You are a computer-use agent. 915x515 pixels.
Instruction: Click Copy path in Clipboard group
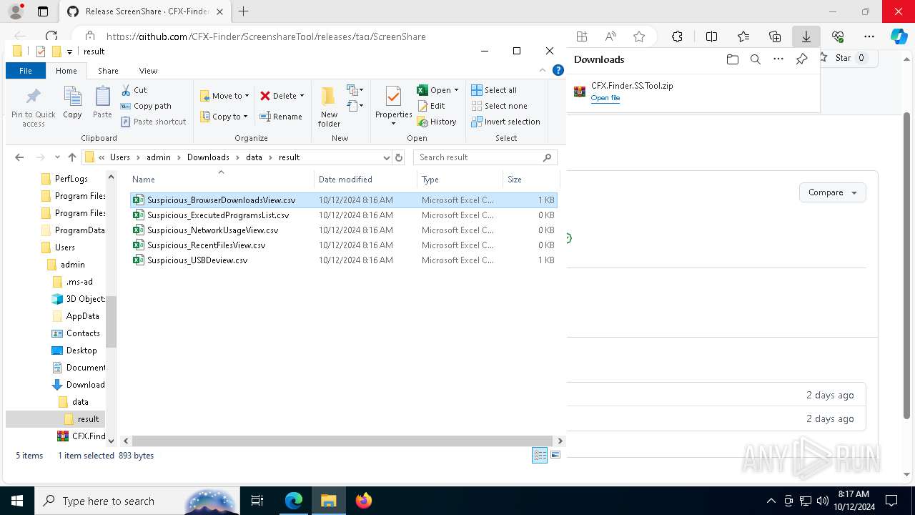coord(146,106)
